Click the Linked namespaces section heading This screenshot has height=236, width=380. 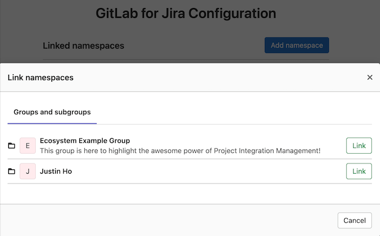coord(84,45)
